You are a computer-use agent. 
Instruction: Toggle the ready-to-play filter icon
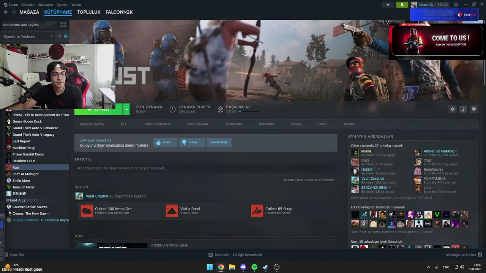tap(66, 36)
